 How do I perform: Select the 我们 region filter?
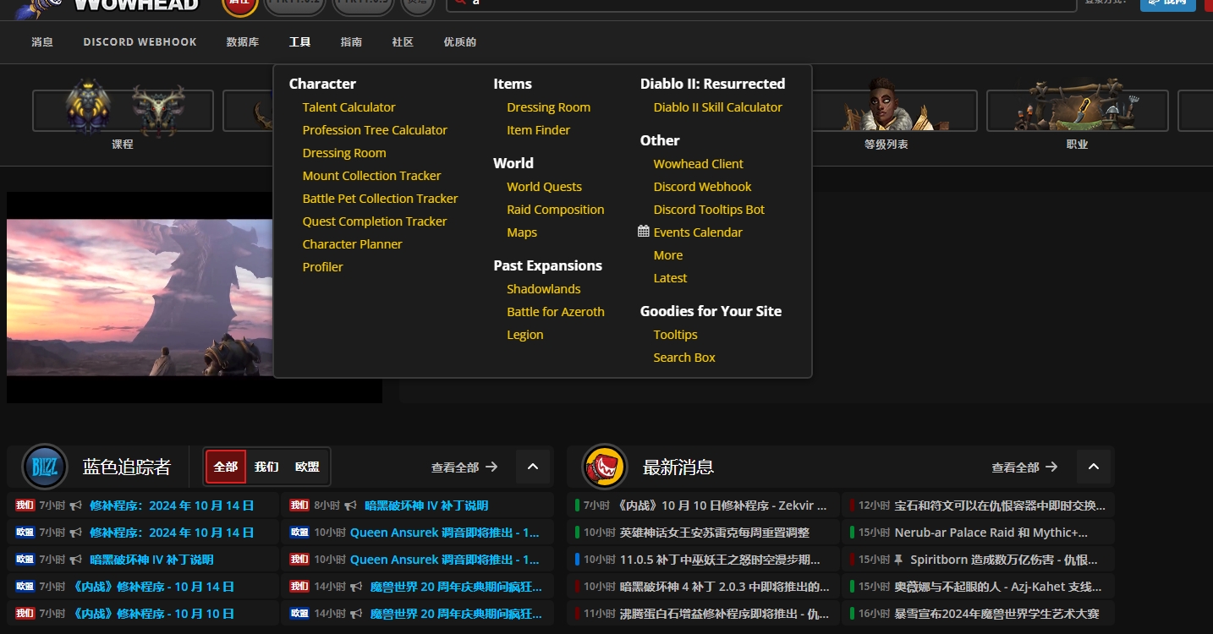pyautogui.click(x=266, y=467)
